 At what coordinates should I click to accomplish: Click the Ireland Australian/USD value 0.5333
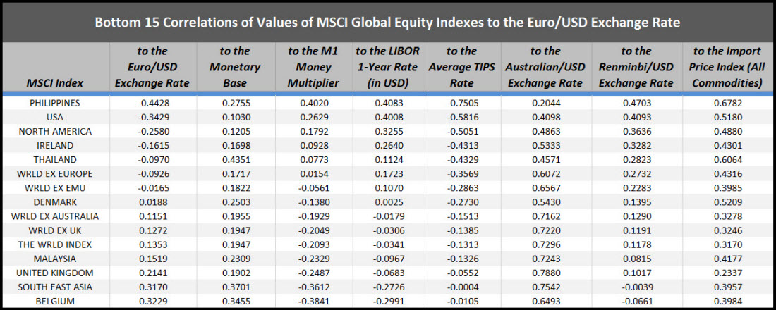click(545, 145)
